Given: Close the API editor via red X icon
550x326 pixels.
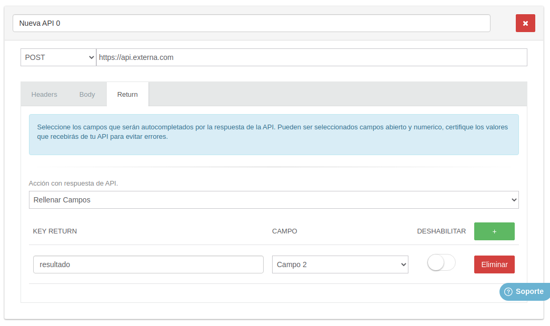Looking at the screenshot, I should pos(525,23).
